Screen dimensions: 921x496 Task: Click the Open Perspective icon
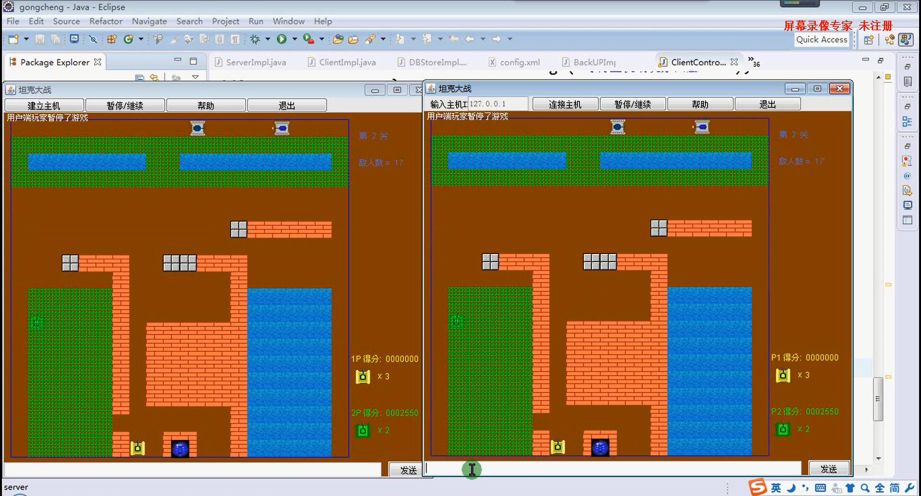(869, 40)
